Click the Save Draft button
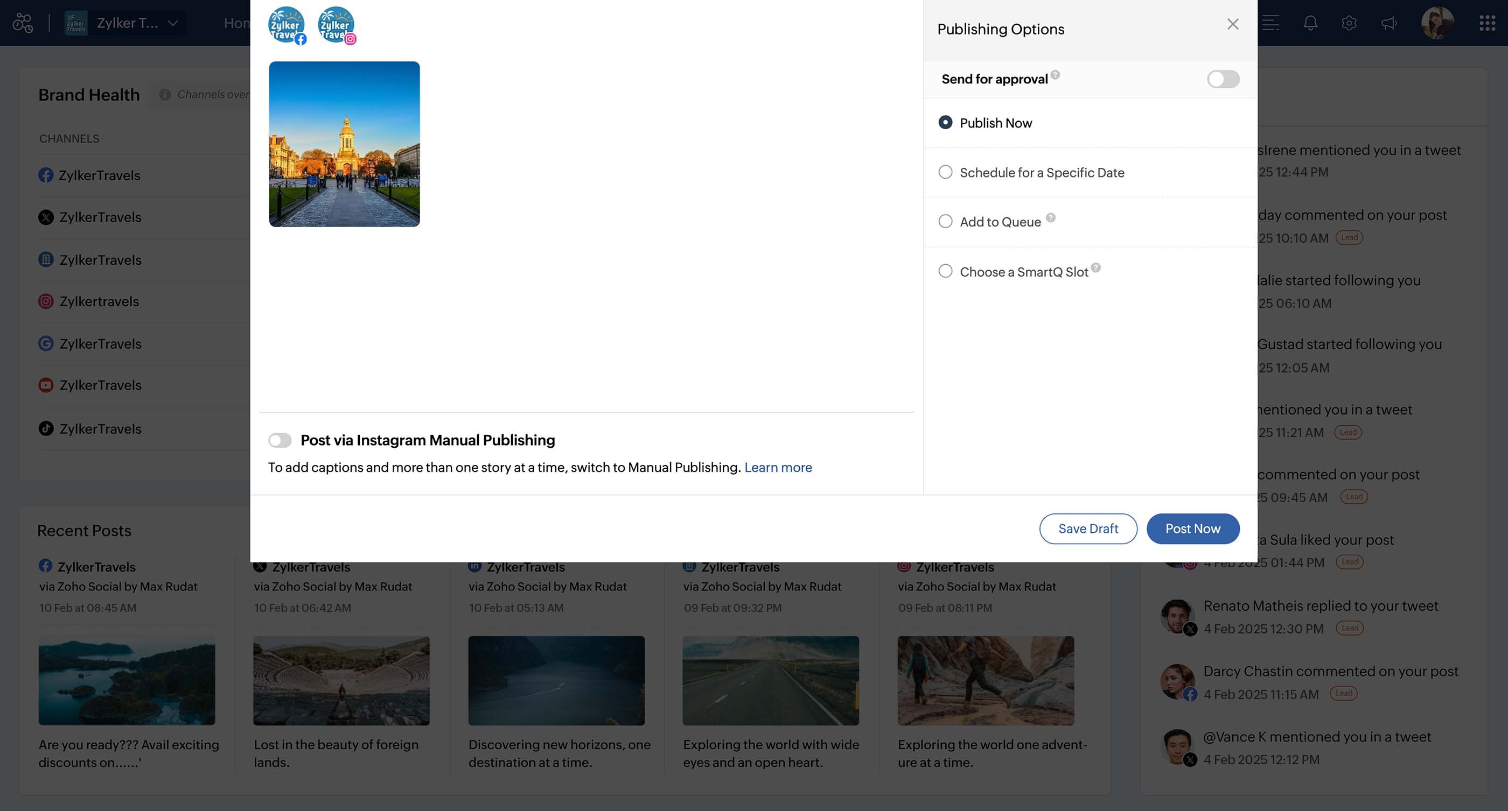This screenshot has width=1508, height=811. click(1088, 528)
